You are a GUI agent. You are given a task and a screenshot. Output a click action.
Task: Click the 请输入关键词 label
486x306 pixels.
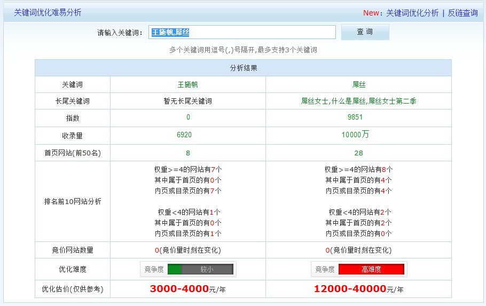(x=120, y=33)
